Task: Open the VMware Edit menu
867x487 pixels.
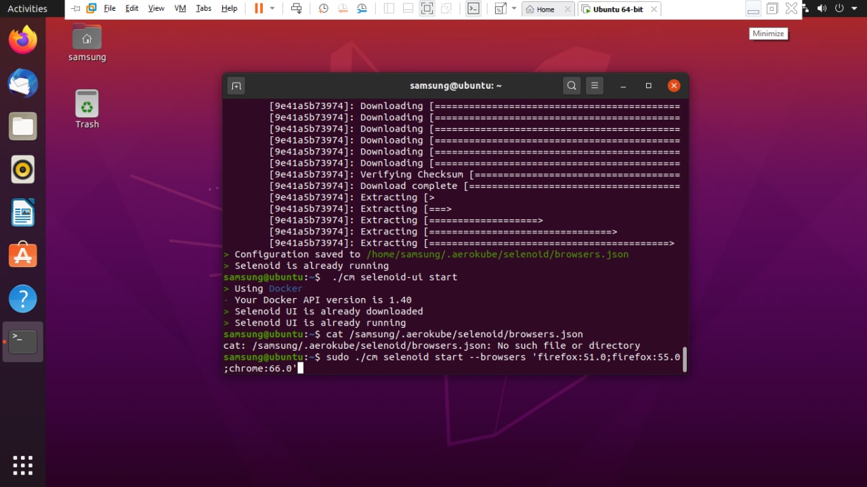Action: click(132, 9)
